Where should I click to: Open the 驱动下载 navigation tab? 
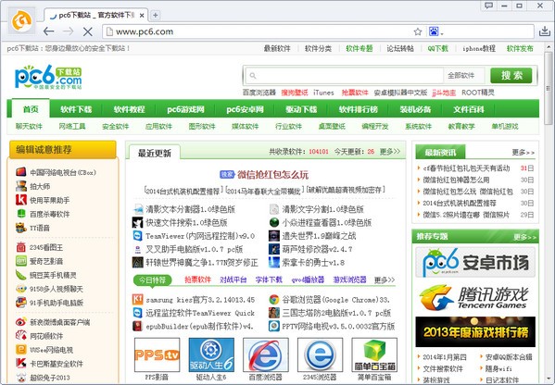pos(301,109)
